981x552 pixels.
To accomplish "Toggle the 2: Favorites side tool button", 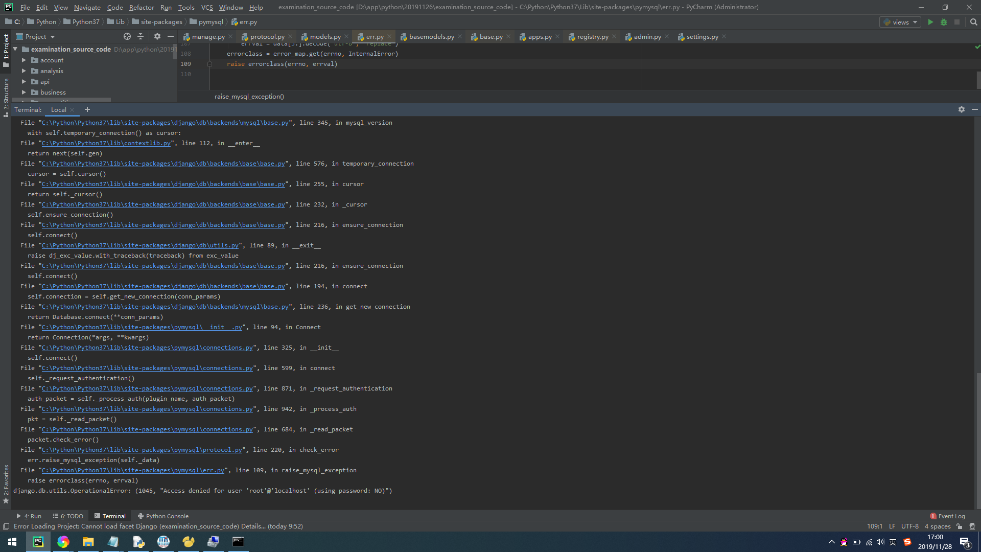I will 6,485.
